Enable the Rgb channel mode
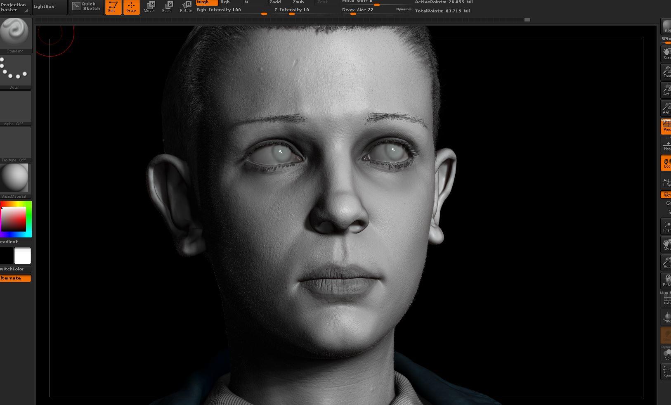 [229, 2]
